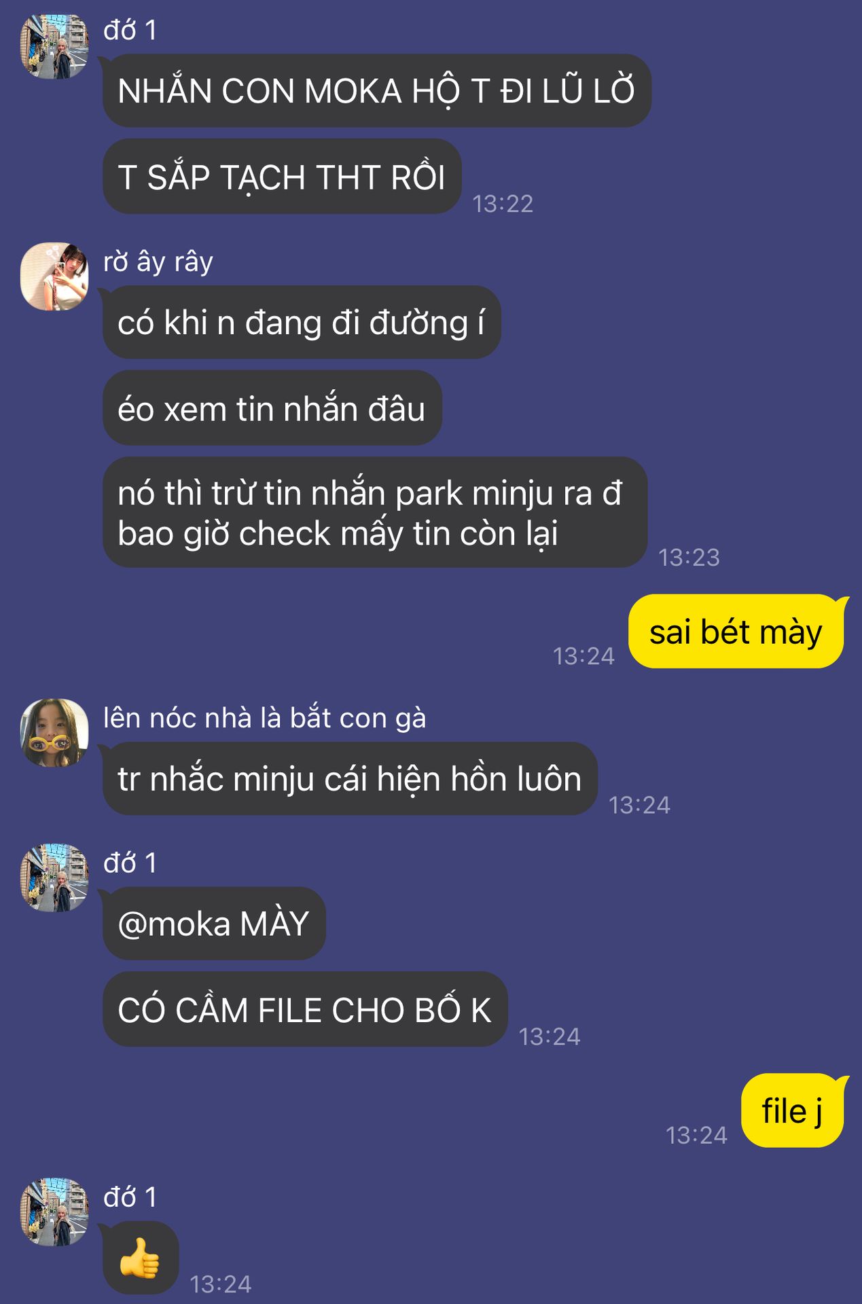
Task: Select the thumbs-up emoji message
Action: 141,1258
